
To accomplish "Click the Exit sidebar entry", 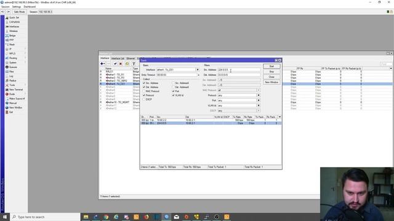I will tap(11, 112).
